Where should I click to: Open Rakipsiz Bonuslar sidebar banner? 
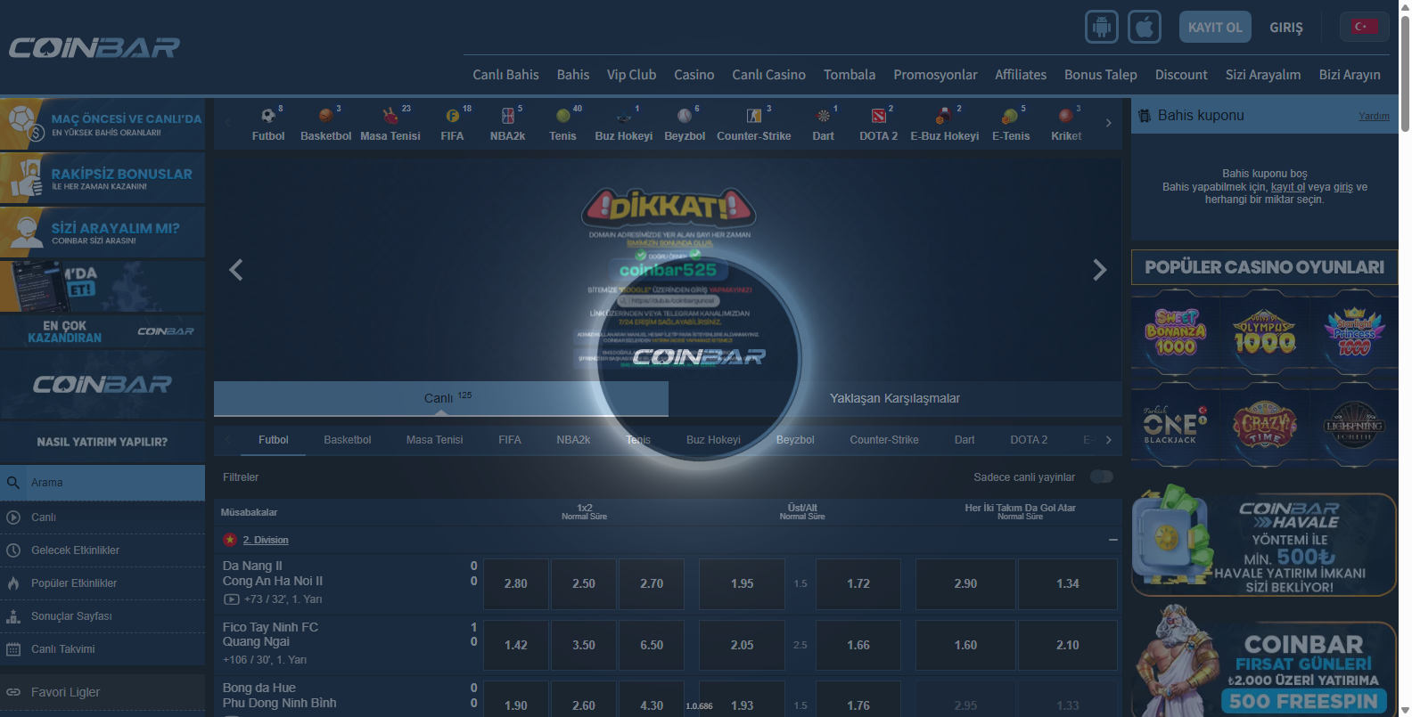[103, 178]
